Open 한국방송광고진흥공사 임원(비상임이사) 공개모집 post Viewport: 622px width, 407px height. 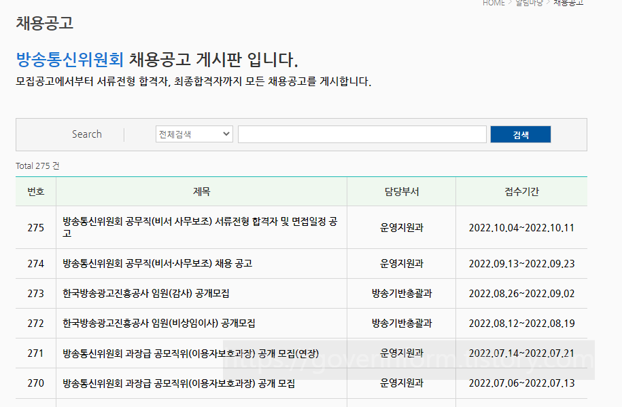point(158,324)
